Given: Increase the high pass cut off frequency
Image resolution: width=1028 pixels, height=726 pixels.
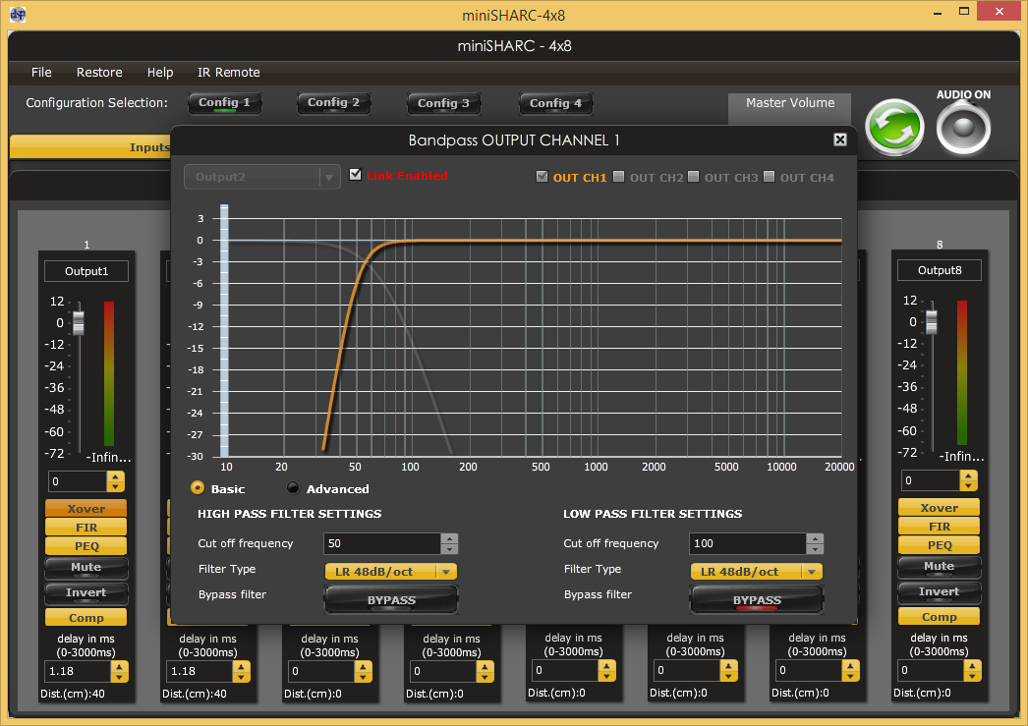Looking at the screenshot, I should [449, 538].
